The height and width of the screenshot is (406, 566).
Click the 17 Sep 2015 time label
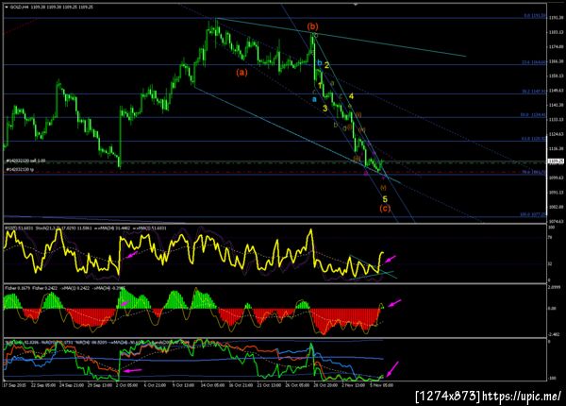14,385
